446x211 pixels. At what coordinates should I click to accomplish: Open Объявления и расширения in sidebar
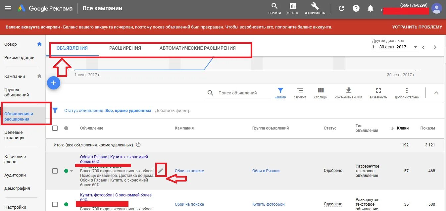19,116
